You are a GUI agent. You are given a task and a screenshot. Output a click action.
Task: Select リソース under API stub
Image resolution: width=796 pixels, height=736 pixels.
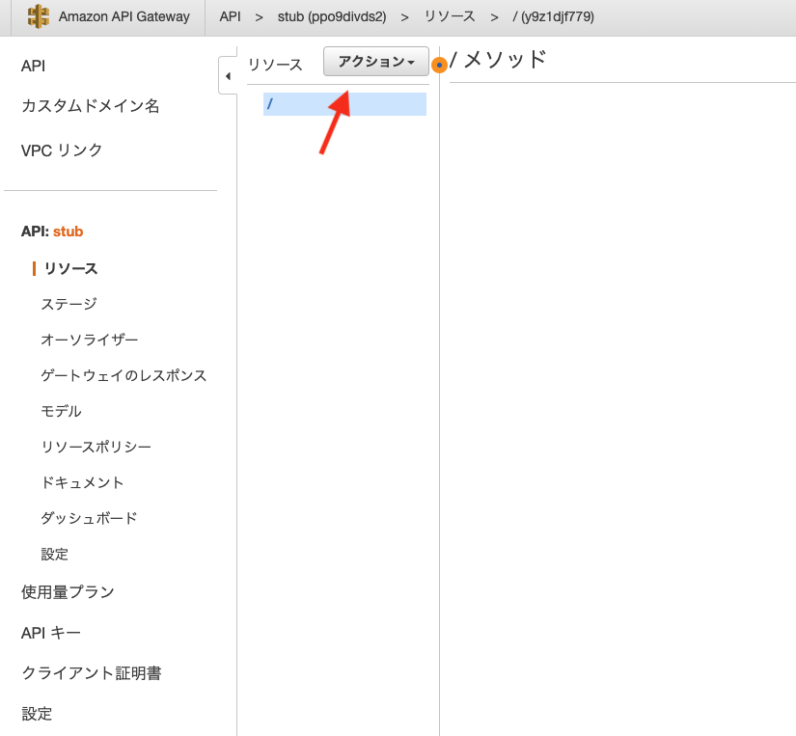pyautogui.click(x=70, y=268)
